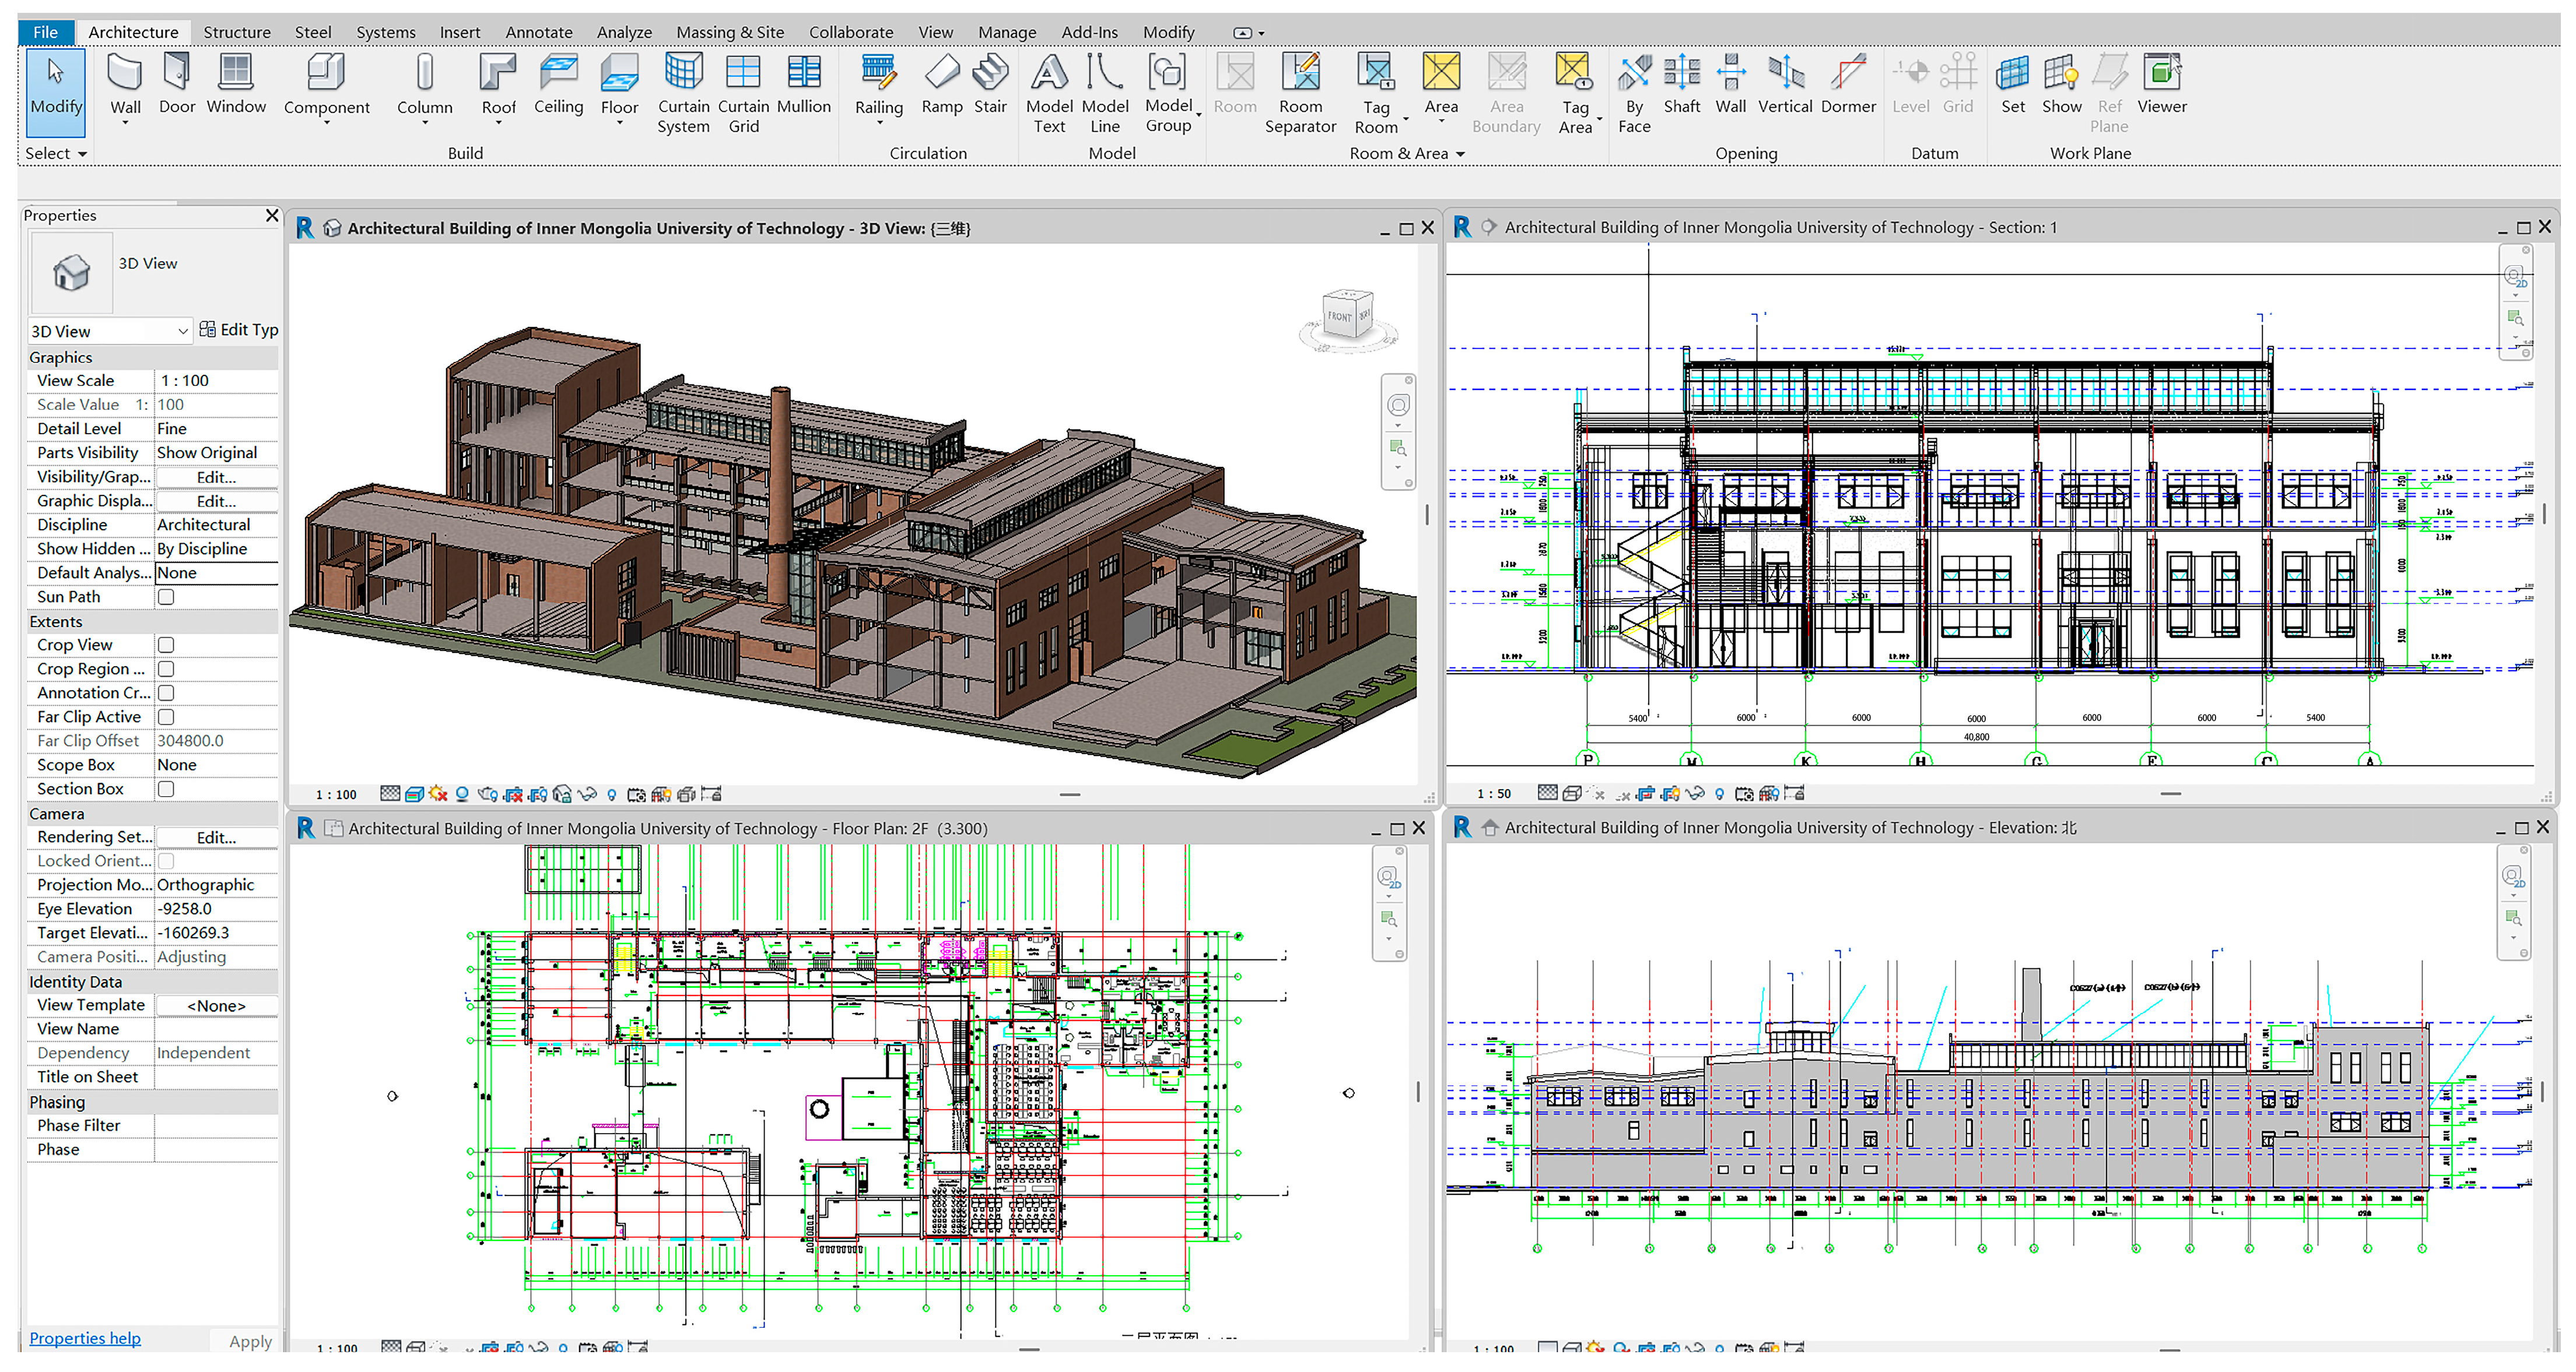Click Edit for Visibility/Graphics overrides

coord(216,477)
